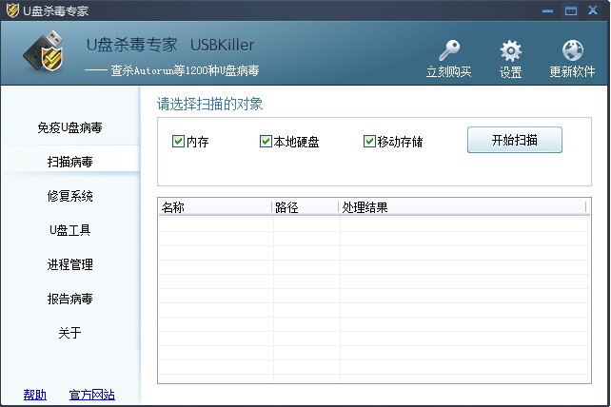The image size is (611, 407).
Task: Disable the 移动存储 checkbox
Action: click(369, 141)
